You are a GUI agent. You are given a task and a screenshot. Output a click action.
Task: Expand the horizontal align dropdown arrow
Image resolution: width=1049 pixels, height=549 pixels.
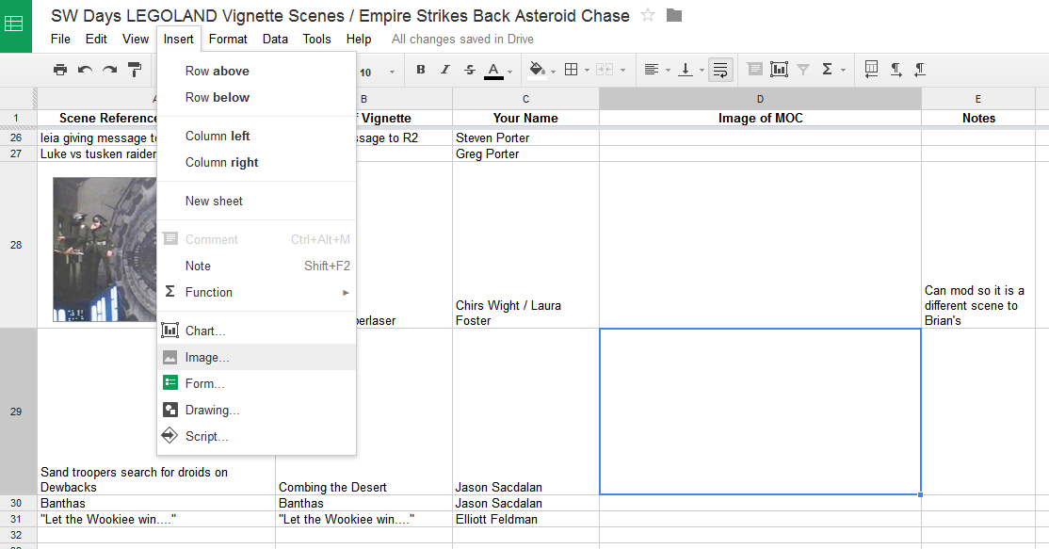[x=668, y=71]
